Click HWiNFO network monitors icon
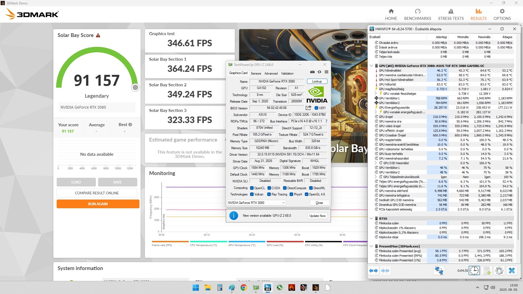The height and width of the screenshot is (294, 523). click(439, 271)
